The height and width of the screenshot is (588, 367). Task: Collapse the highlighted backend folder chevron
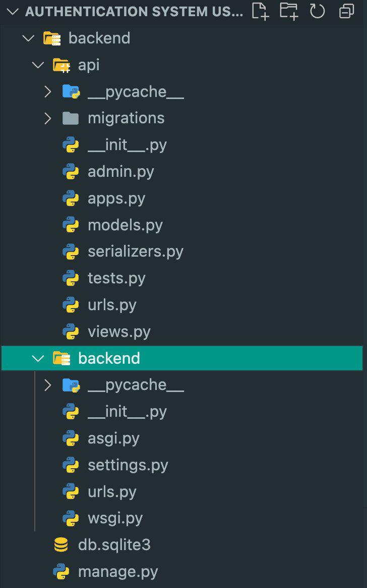point(38,358)
